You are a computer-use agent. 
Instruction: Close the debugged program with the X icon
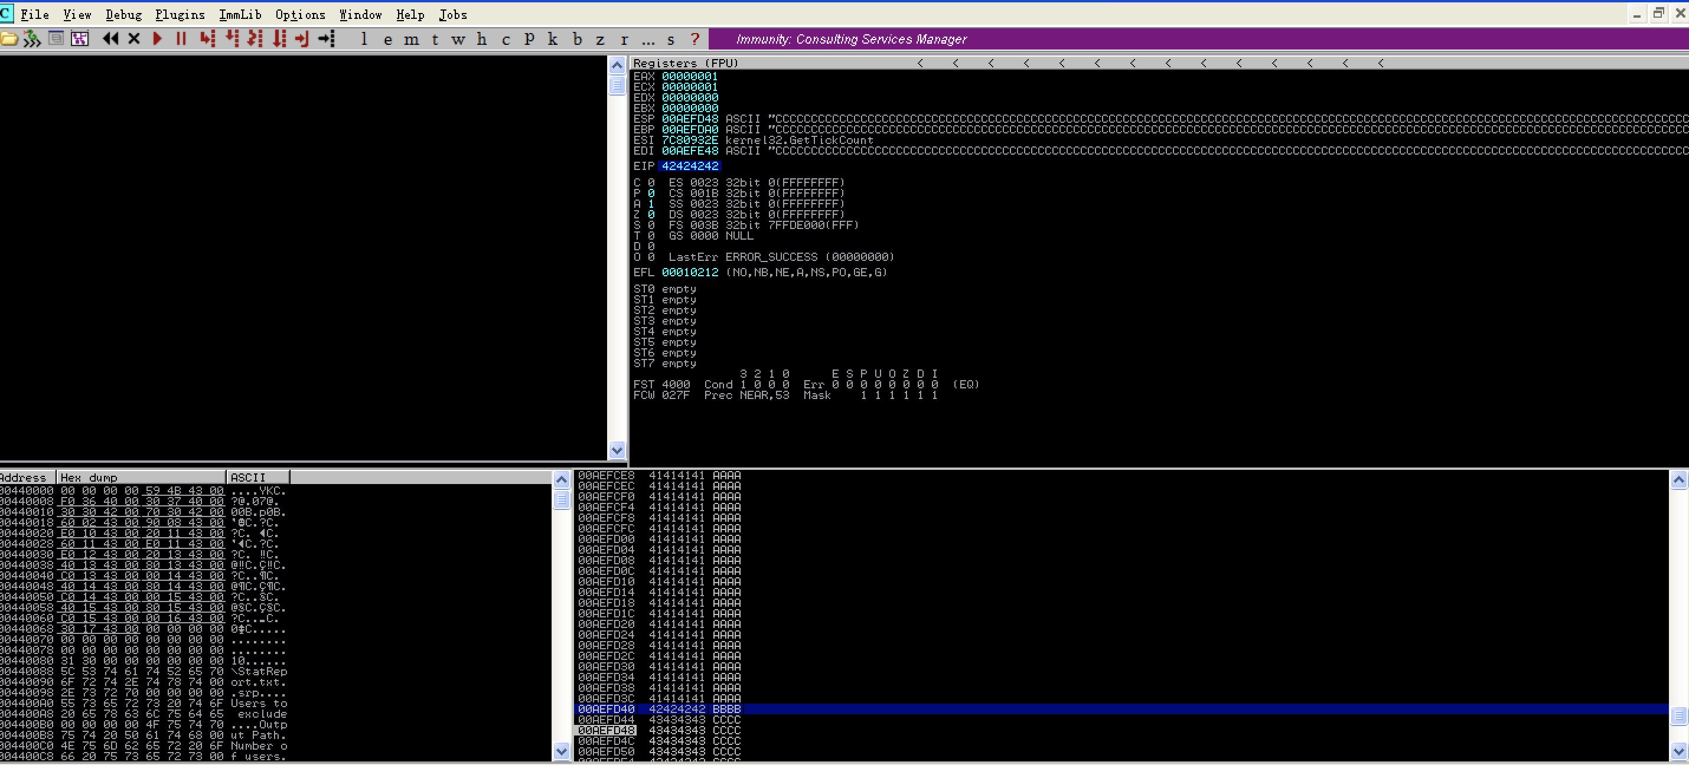pos(133,39)
